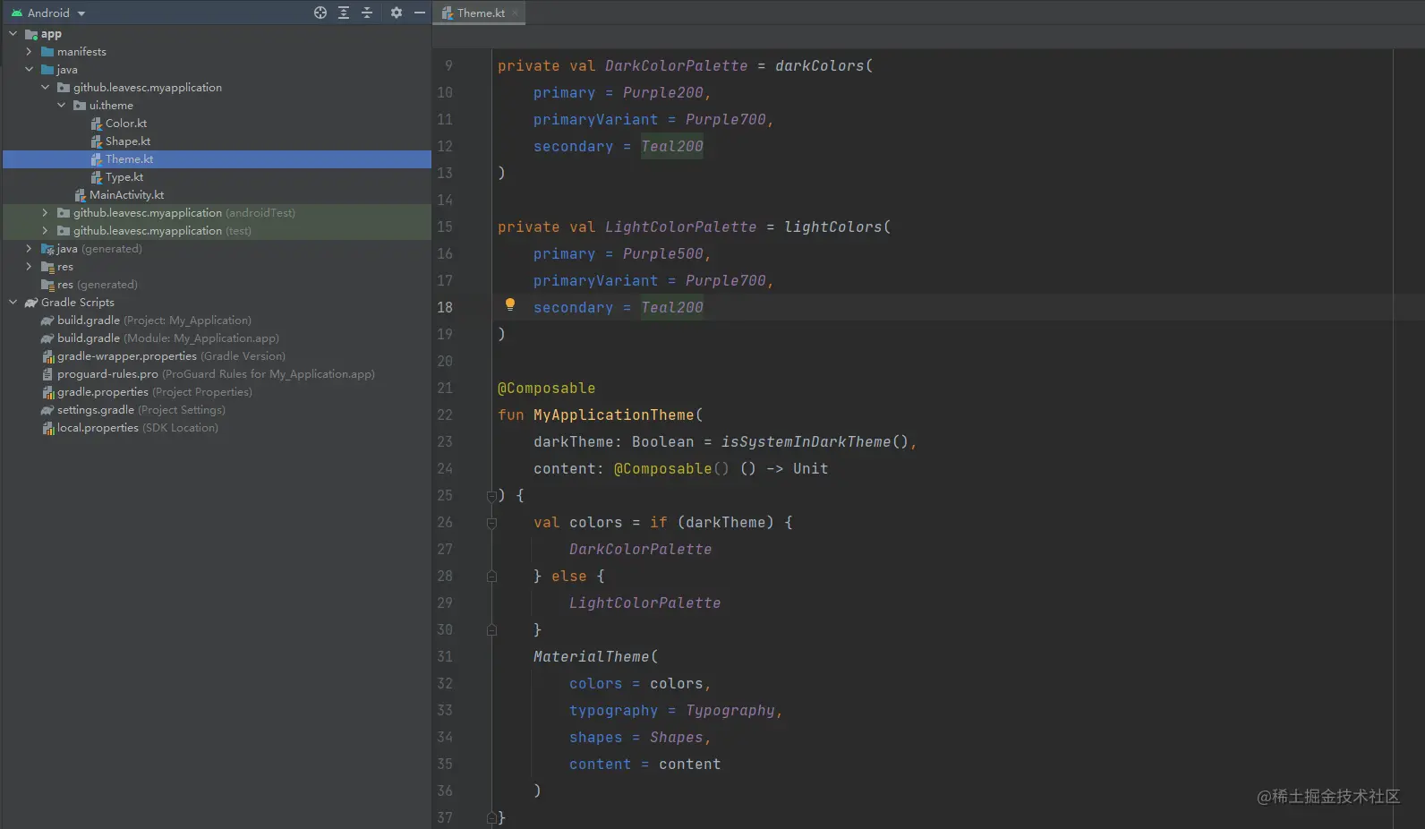Screen dimensions: 1425x829
Task: Open the Android project view dropdown
Action: [48, 13]
